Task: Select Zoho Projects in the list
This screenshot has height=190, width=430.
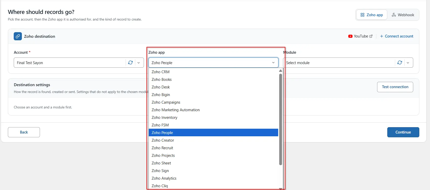Action: 213,156
